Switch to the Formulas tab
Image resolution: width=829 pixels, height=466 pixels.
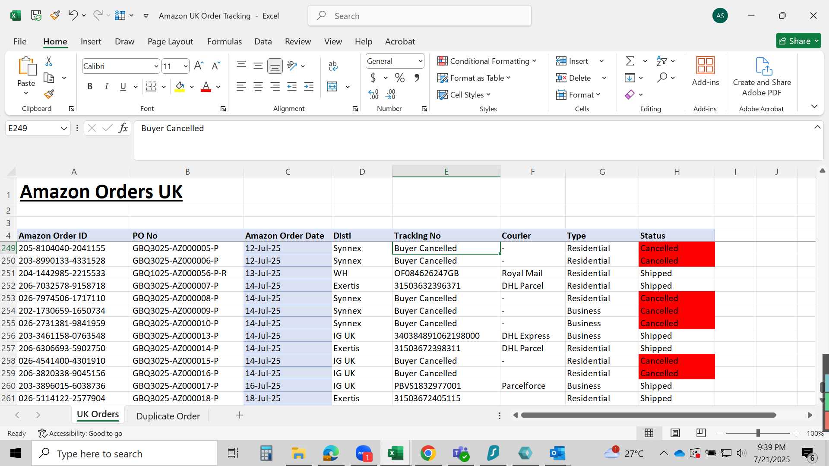pos(224,41)
